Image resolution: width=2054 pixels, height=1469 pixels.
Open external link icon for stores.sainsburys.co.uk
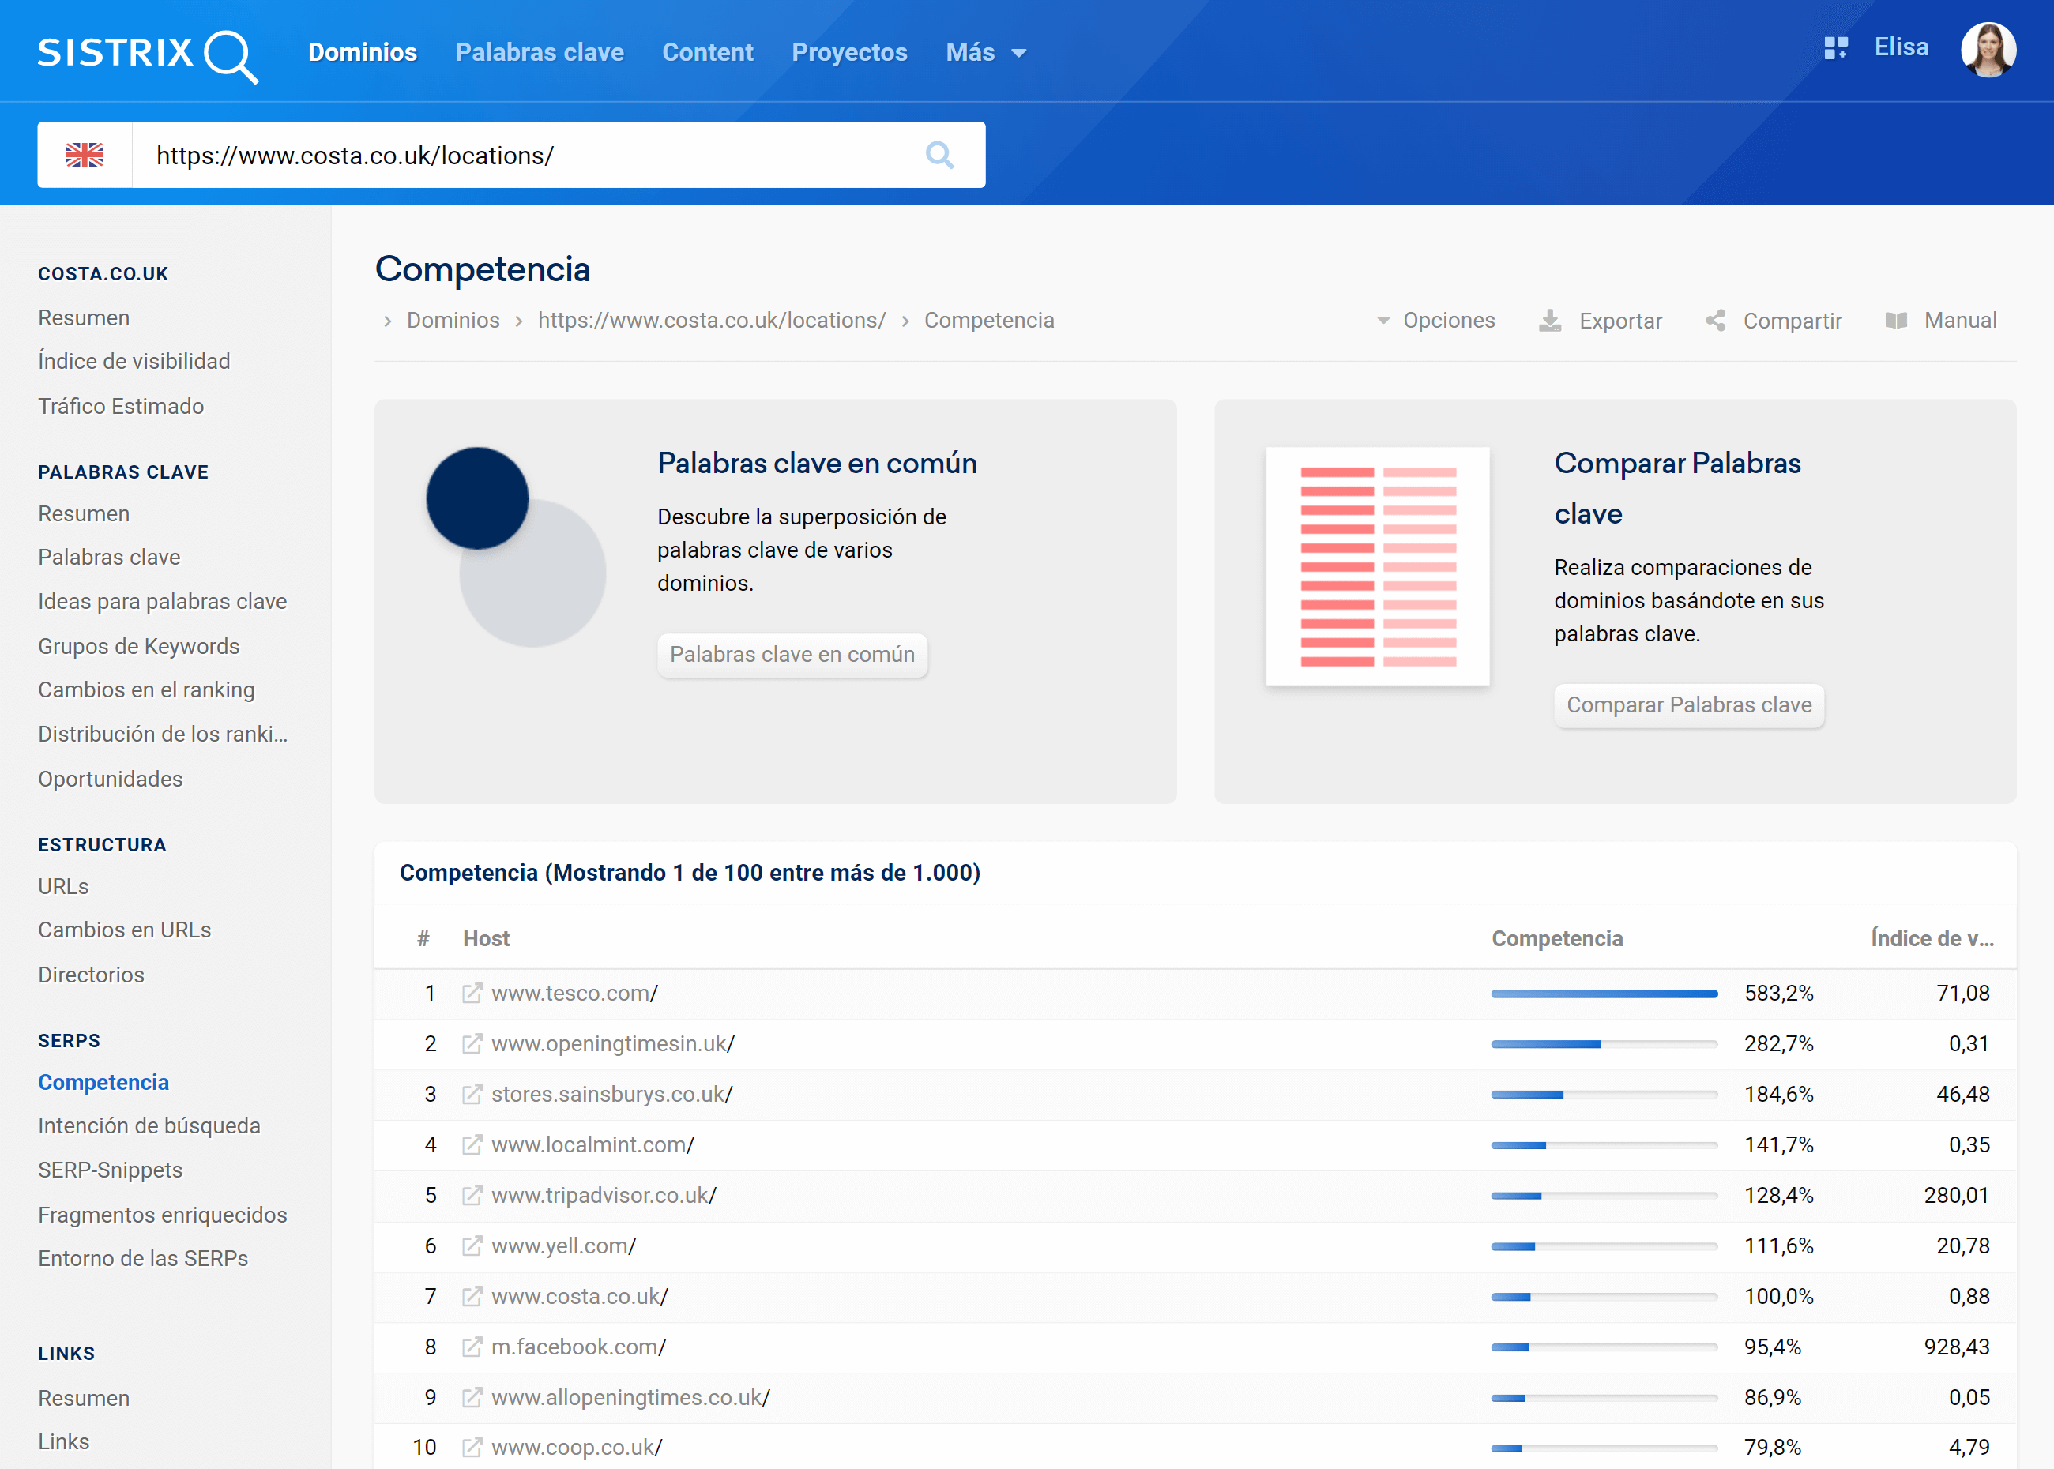click(472, 1095)
